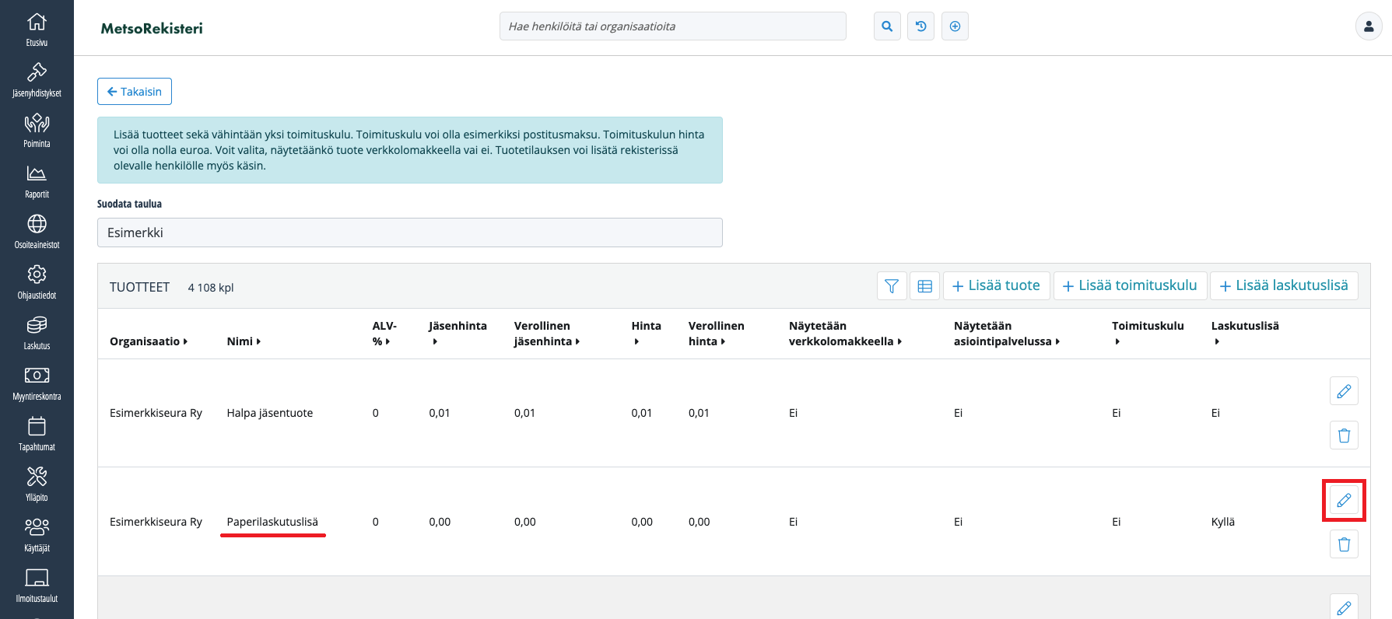Click the Suodata taulua filter input field
Screen dimensions: 1392x619
[x=409, y=233]
